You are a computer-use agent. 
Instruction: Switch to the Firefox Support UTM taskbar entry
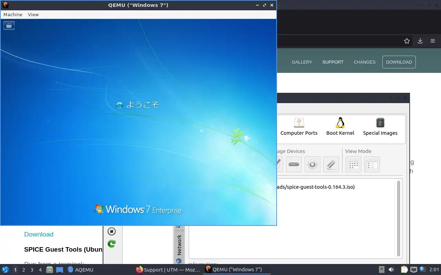[168, 269]
